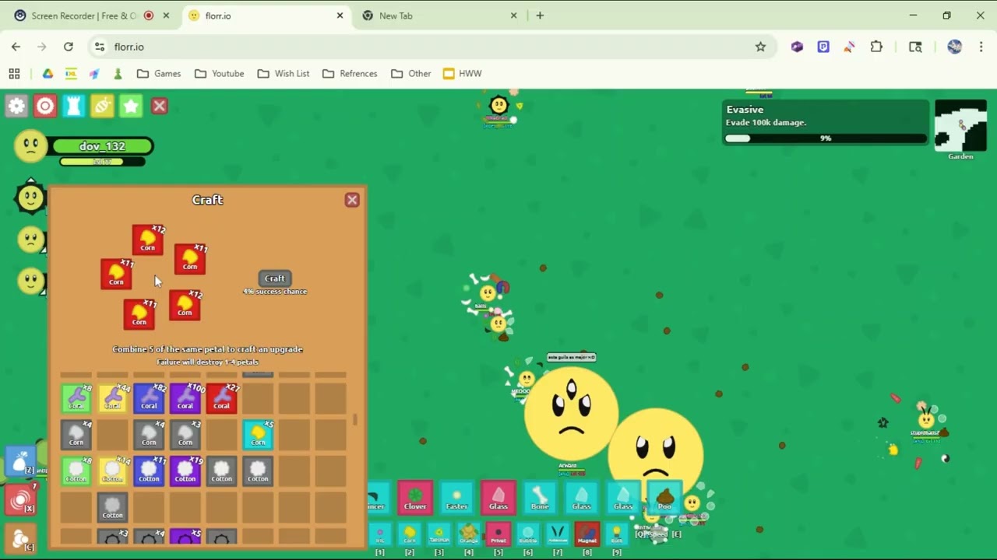Viewport: 997px width, 560px height.
Task: Select the Antennae petal in slot 7
Action: [557, 534]
